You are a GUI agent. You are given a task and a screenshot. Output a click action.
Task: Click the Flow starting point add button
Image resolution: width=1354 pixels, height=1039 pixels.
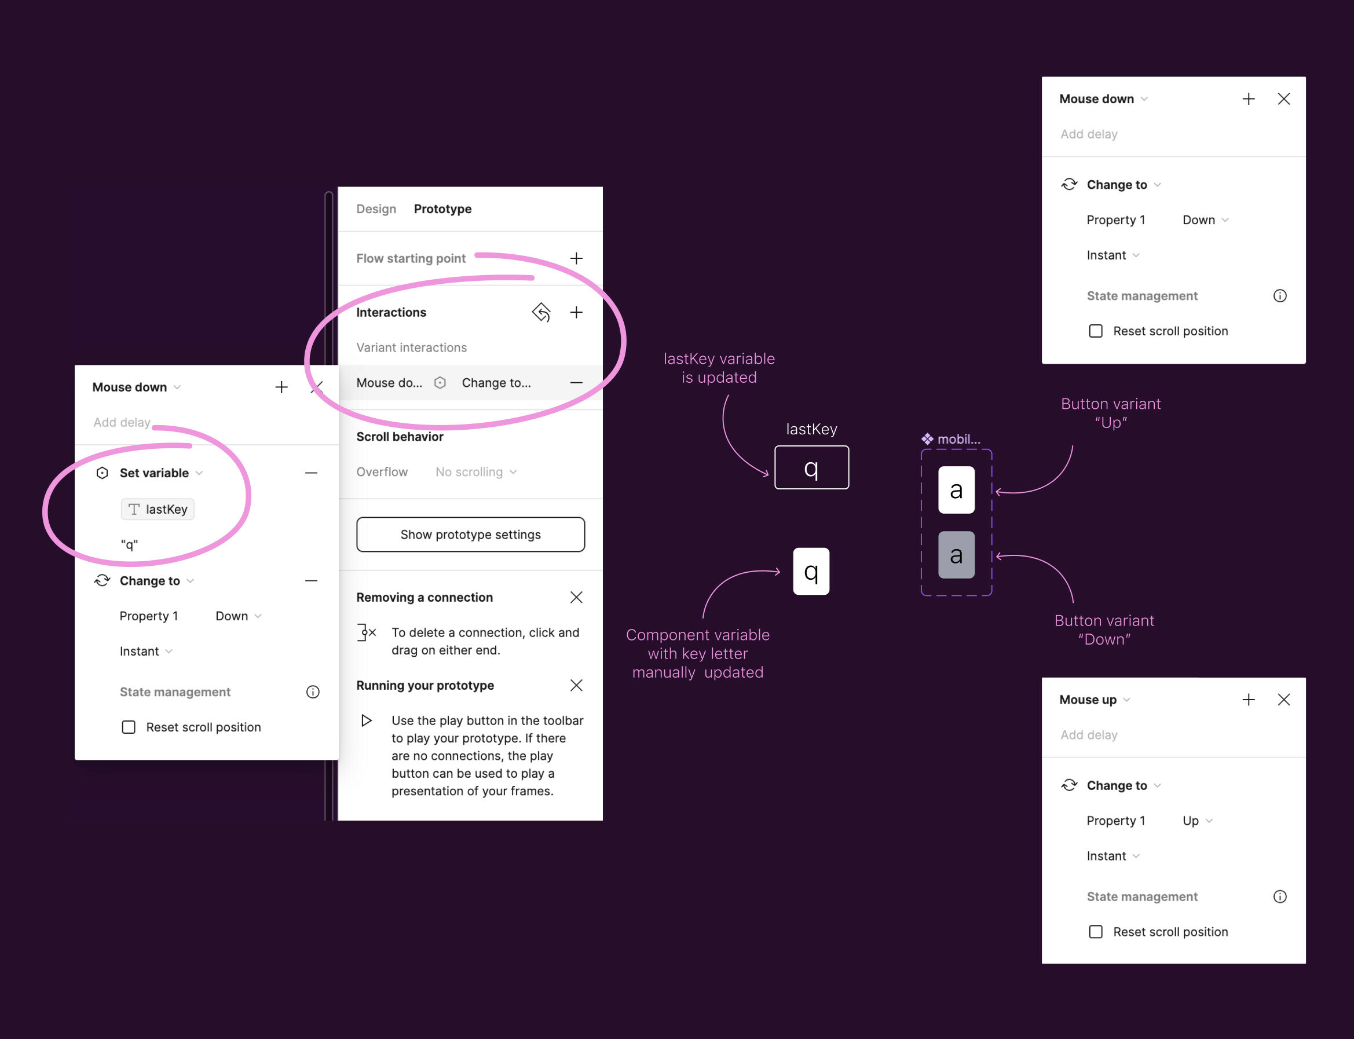point(576,258)
